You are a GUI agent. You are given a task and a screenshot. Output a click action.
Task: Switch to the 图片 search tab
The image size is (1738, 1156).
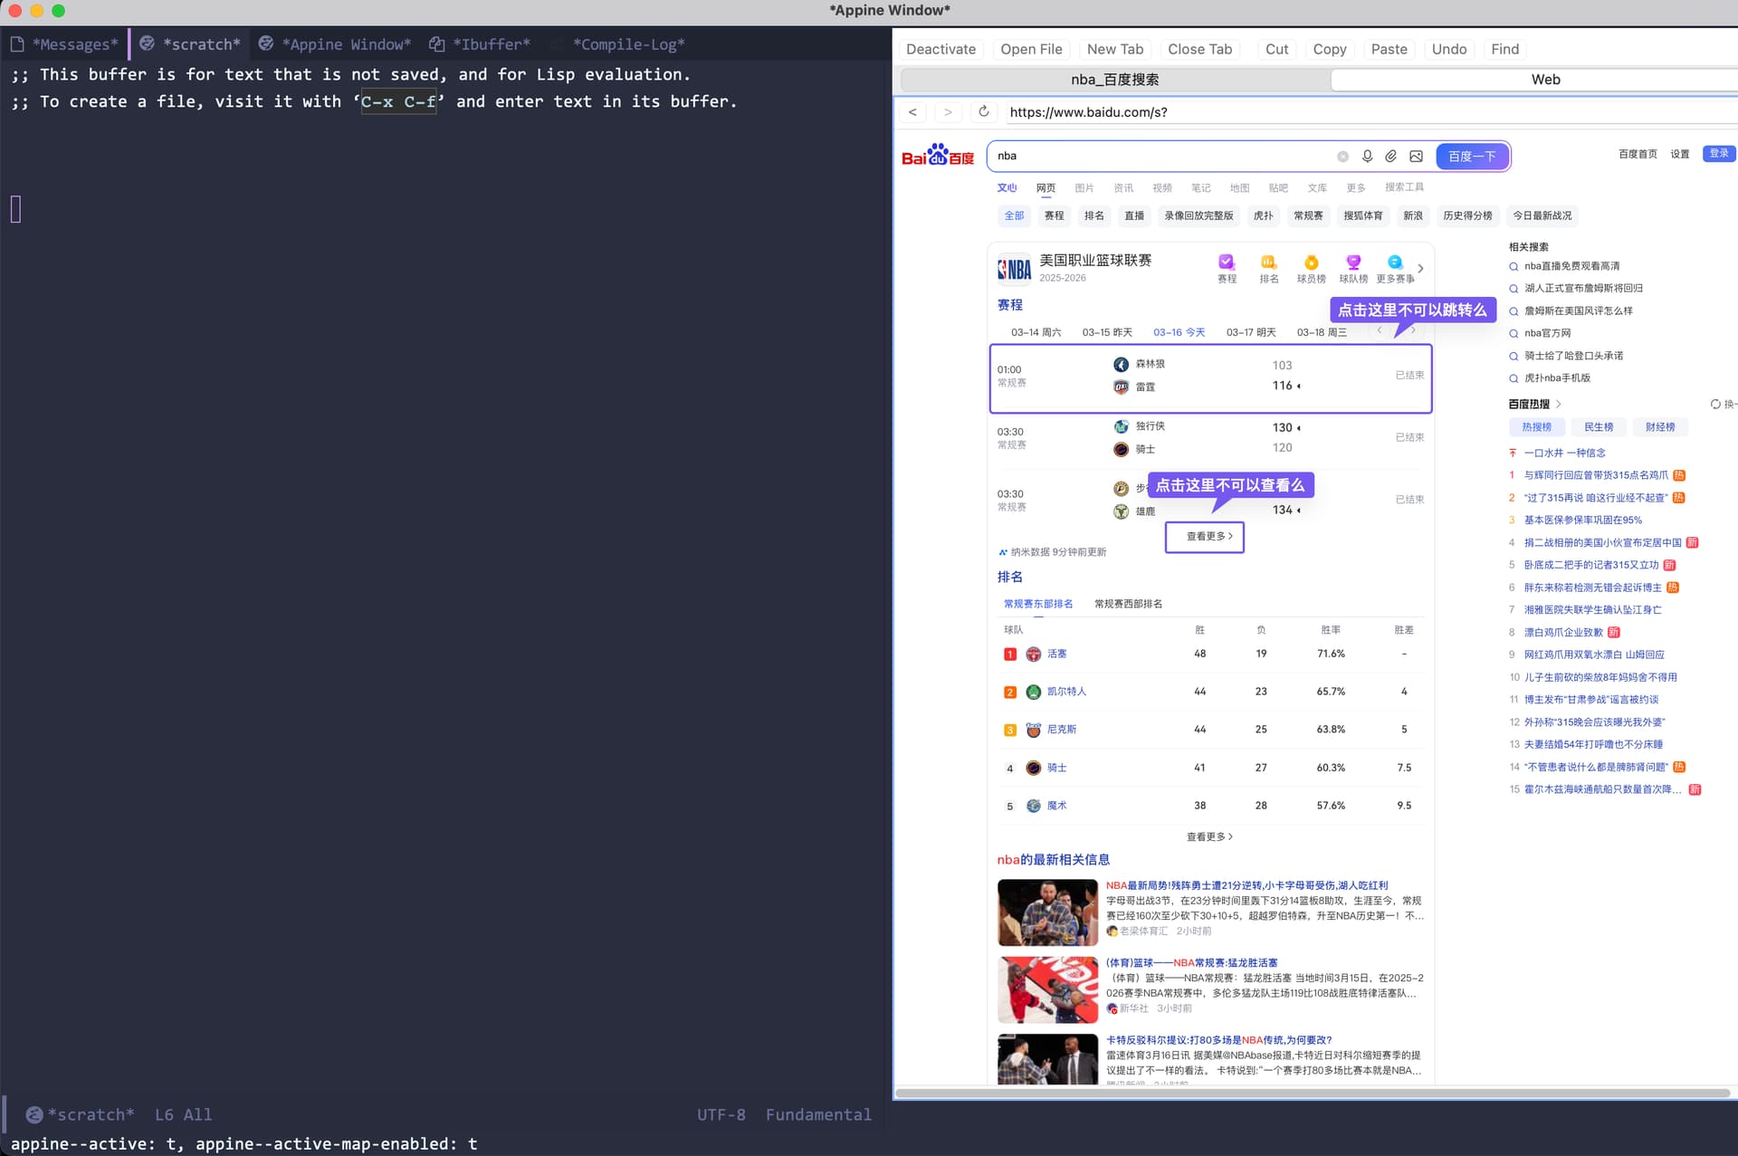(1084, 188)
